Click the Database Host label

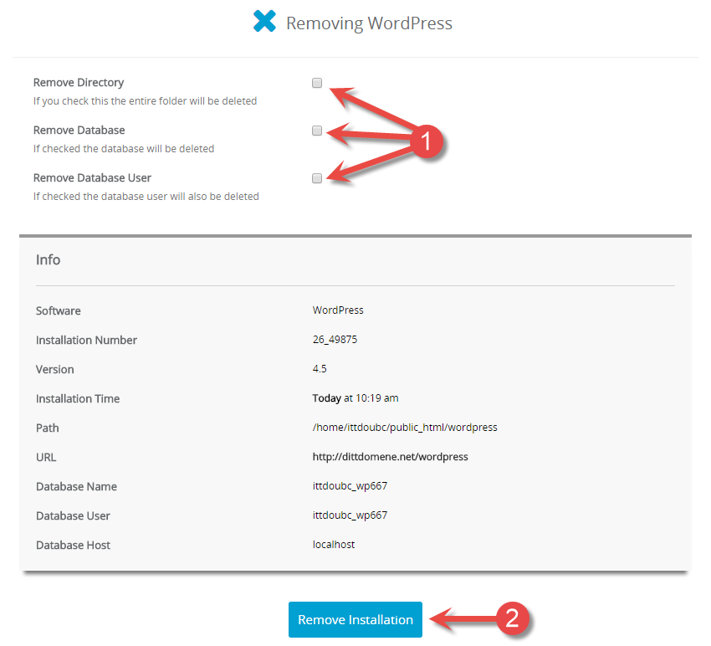[73, 546]
